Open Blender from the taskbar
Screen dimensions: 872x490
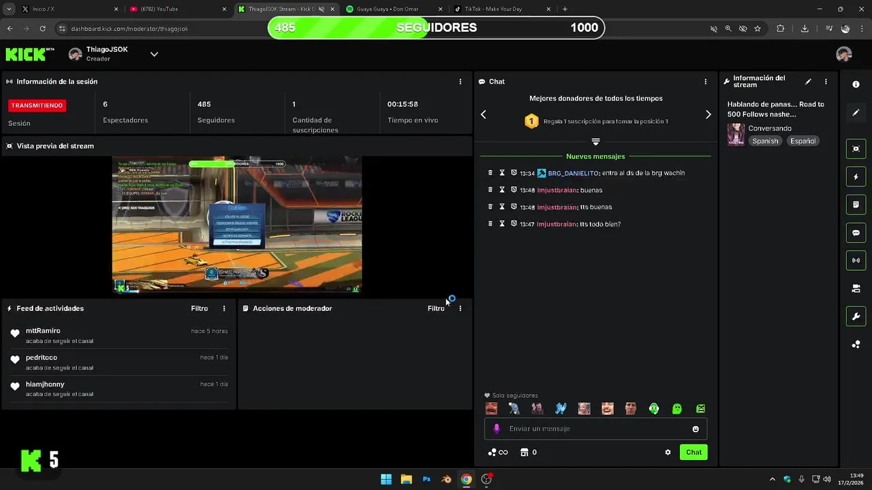tap(446, 479)
